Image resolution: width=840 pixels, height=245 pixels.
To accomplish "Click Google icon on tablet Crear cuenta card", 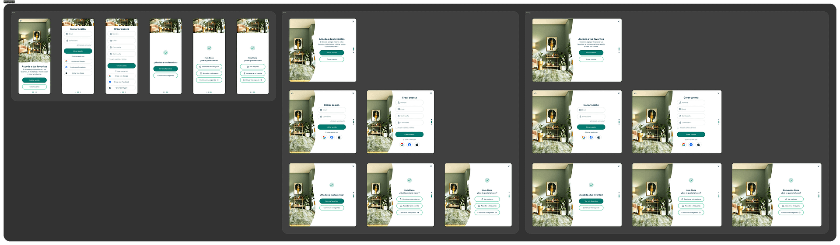I will tap(402, 145).
